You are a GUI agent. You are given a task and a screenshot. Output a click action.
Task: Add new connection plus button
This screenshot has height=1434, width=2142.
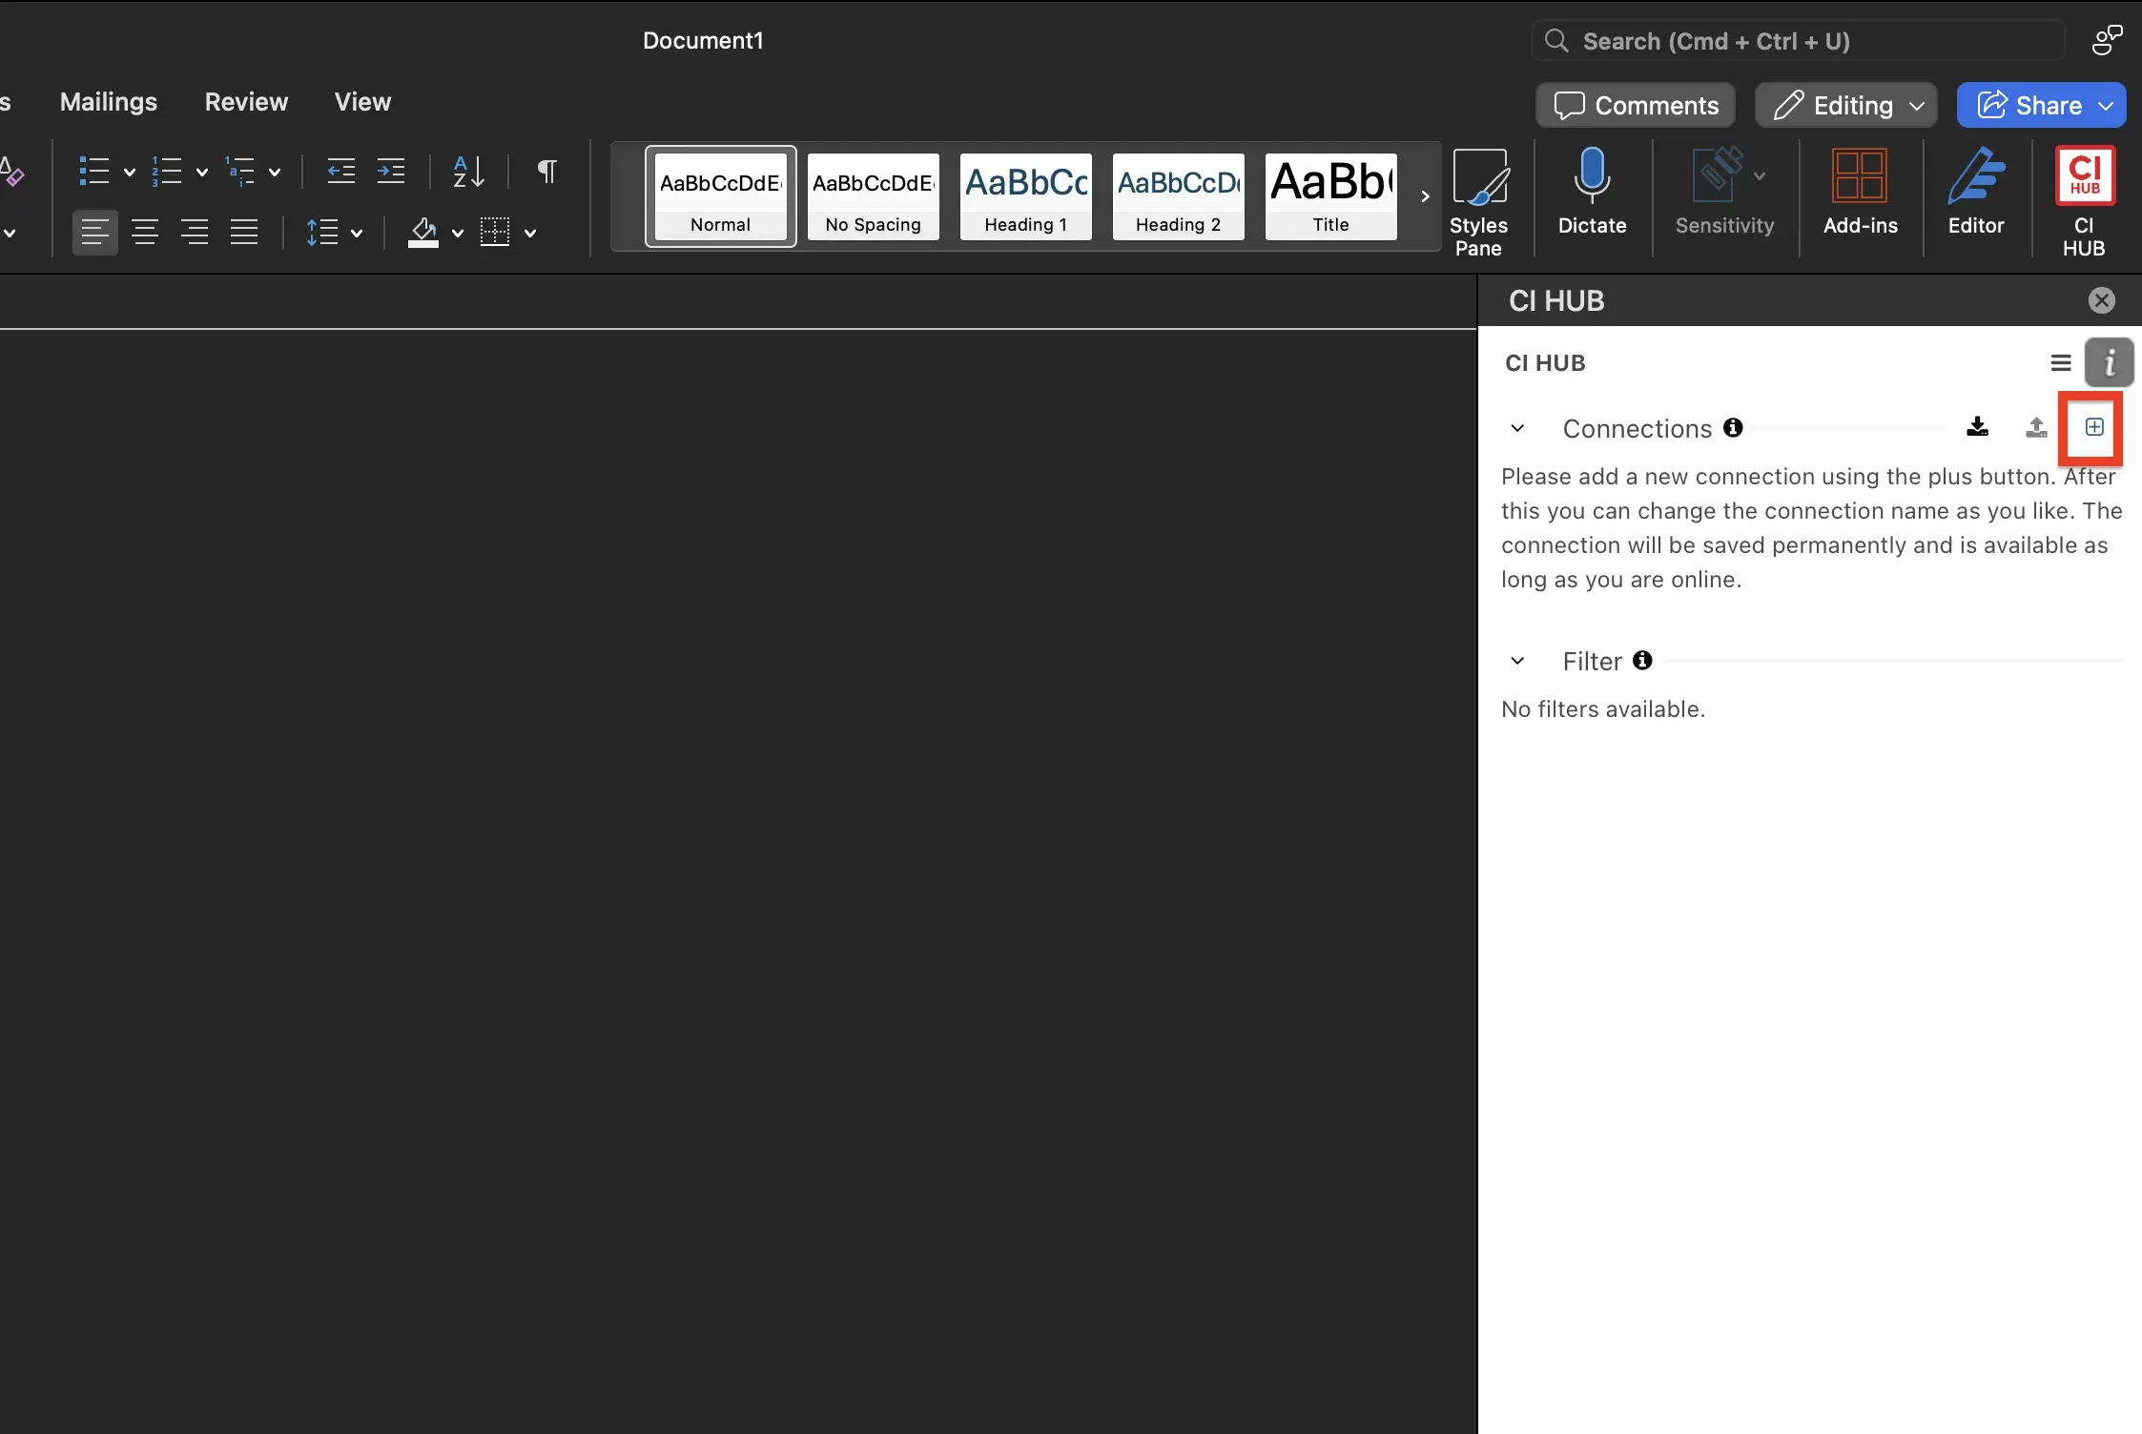click(x=2094, y=427)
